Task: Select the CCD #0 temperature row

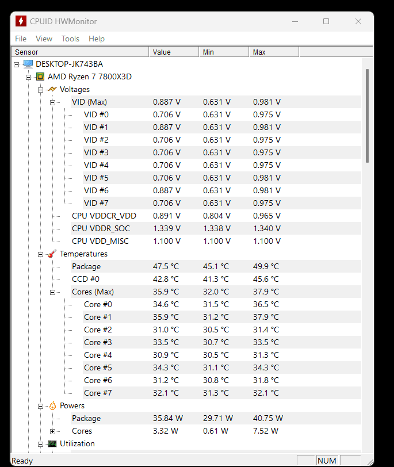Action: tap(216, 279)
